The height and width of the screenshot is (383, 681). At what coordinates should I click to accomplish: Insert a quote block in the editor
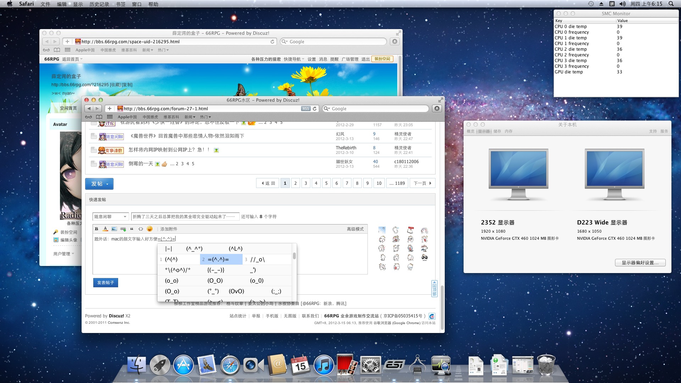click(x=132, y=229)
